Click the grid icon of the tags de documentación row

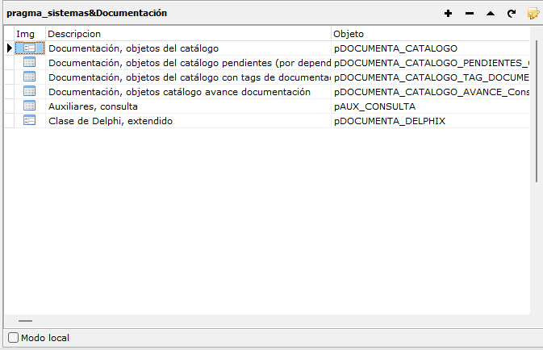click(29, 77)
